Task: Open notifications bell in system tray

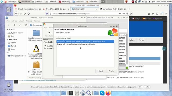Action: point(149,2)
